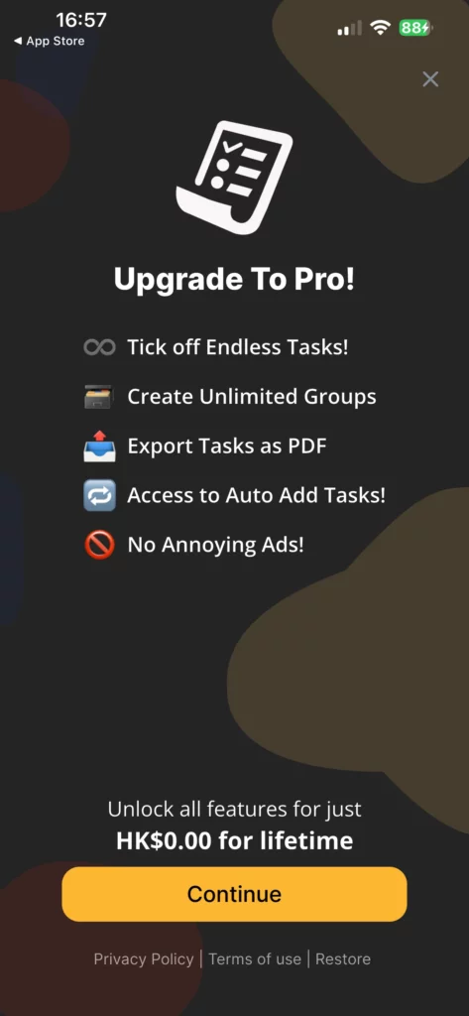Tap the checklist app logo icon
This screenshot has width=469, height=1016.
[234, 178]
